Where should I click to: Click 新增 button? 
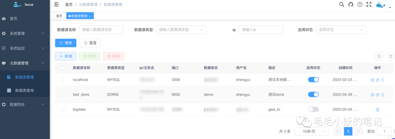coord(66,56)
